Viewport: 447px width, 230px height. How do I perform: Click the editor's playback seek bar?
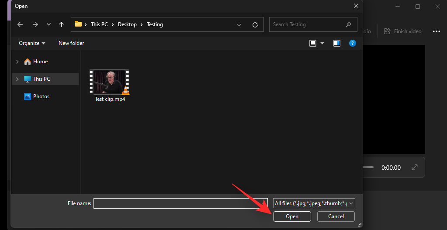pyautogui.click(x=368, y=168)
